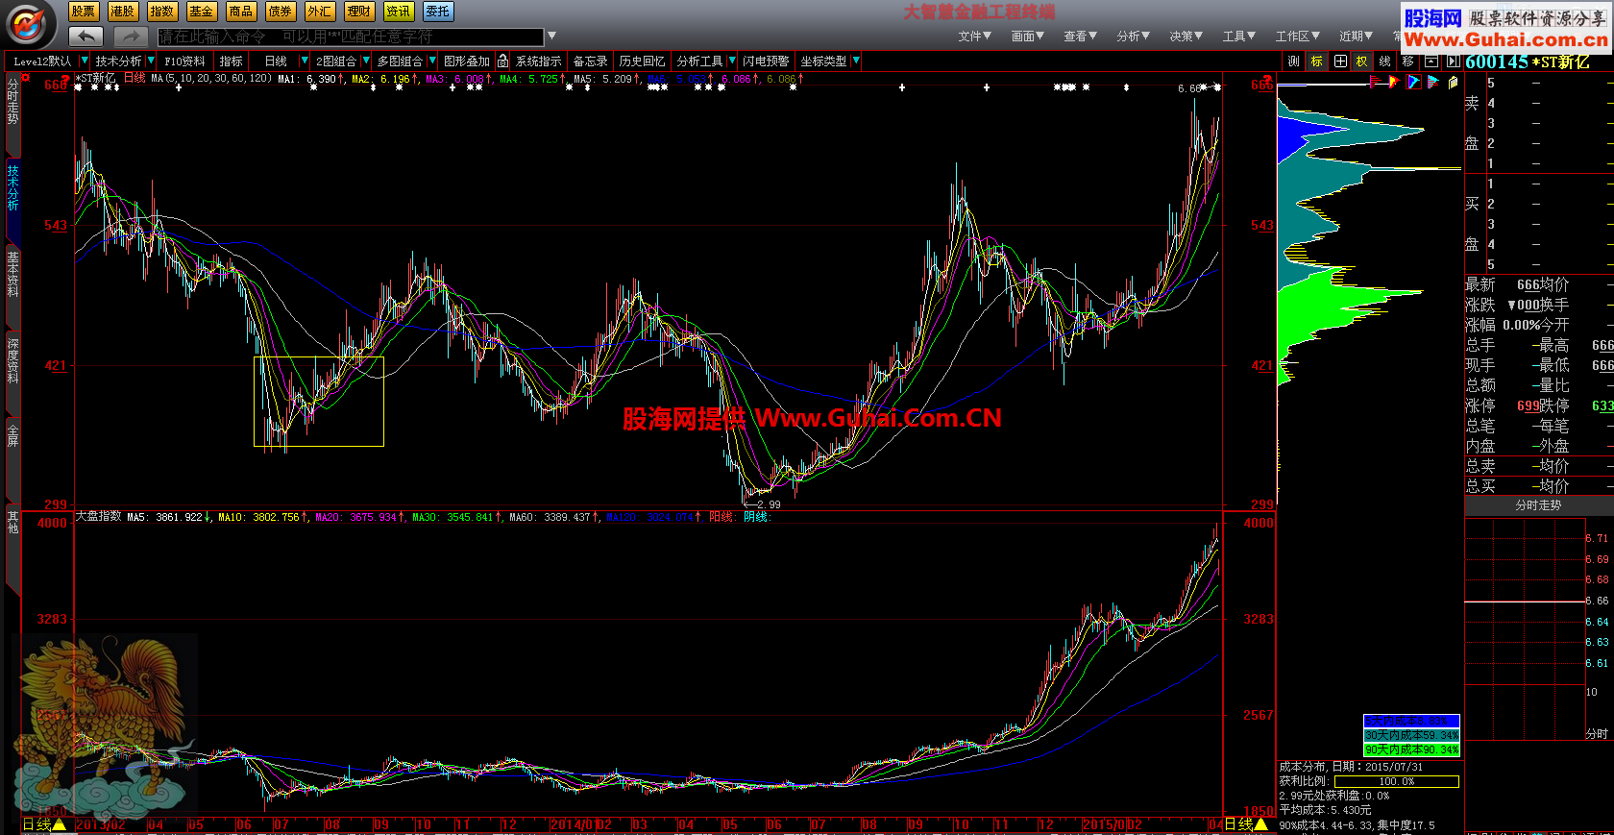Click the command input field
This screenshot has width=1614, height=835.
coord(351,37)
